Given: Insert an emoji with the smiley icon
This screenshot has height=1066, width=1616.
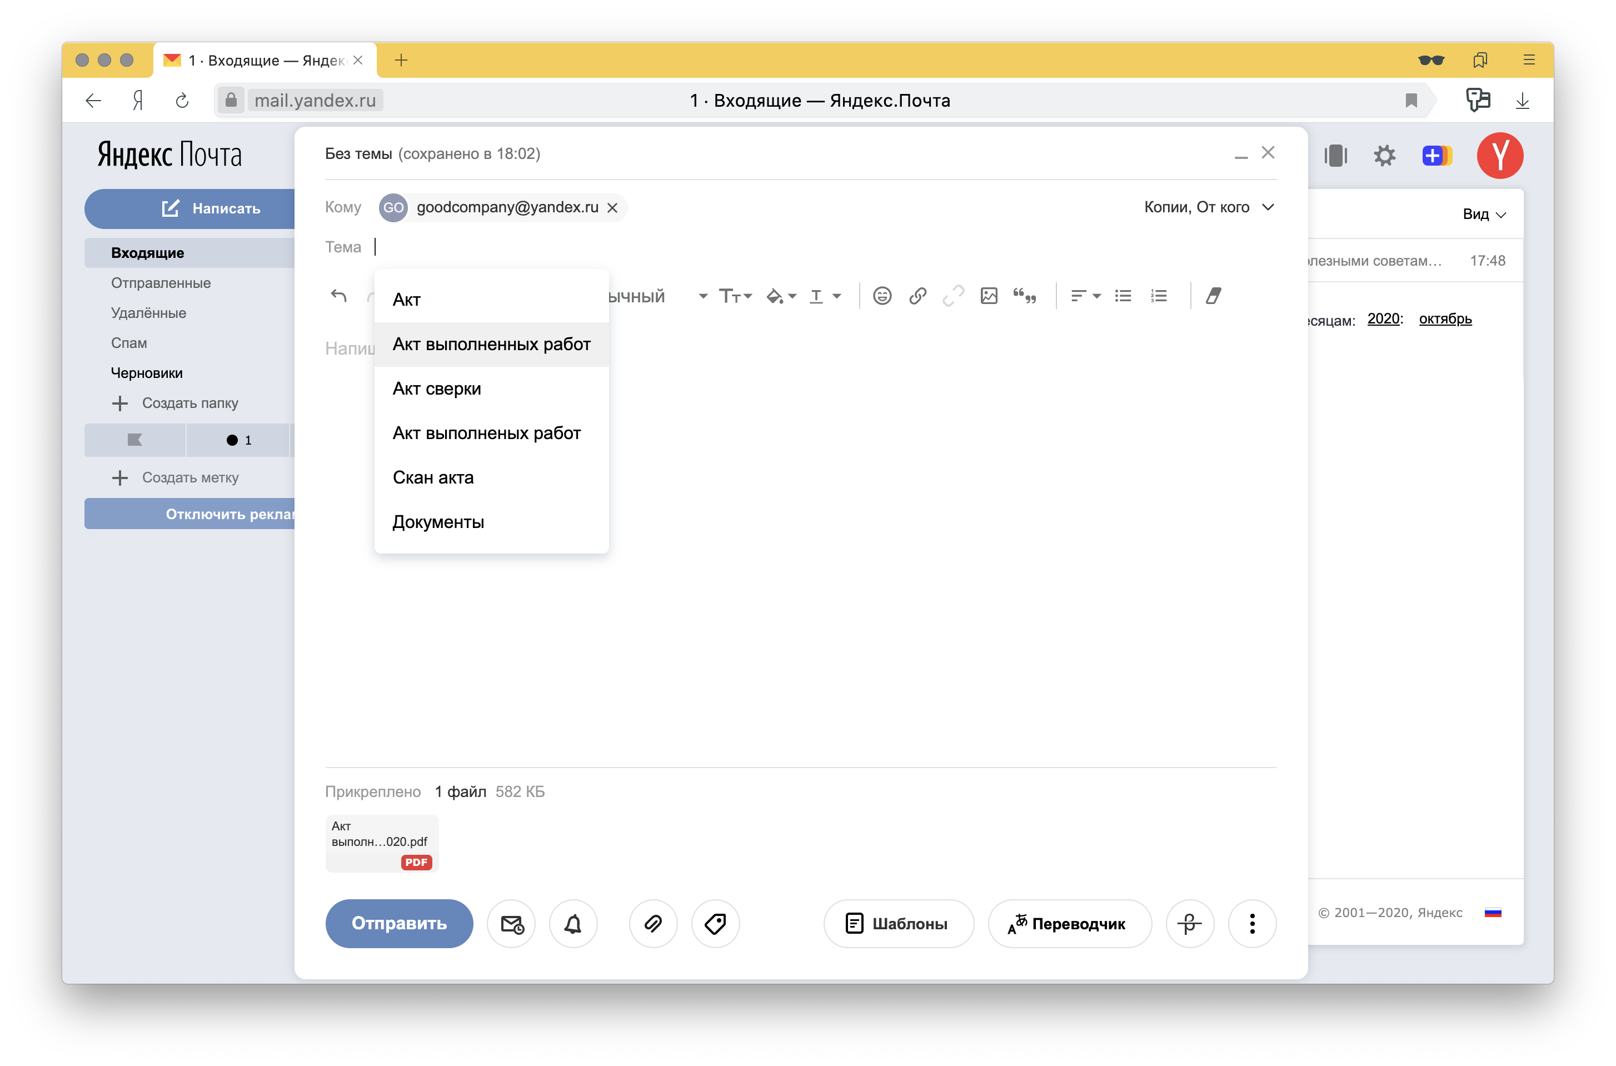Looking at the screenshot, I should 881,296.
